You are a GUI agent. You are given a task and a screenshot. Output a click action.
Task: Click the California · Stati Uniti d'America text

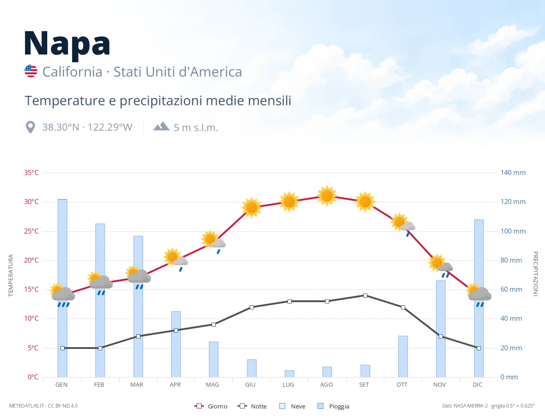coord(142,72)
